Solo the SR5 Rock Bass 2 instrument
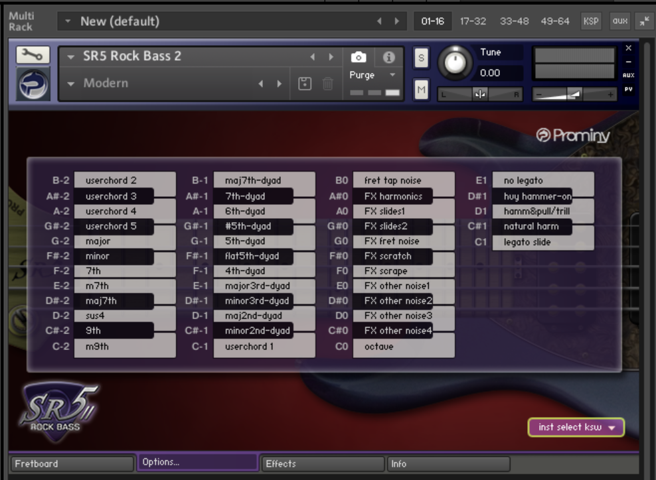The height and width of the screenshot is (480, 656). (422, 58)
